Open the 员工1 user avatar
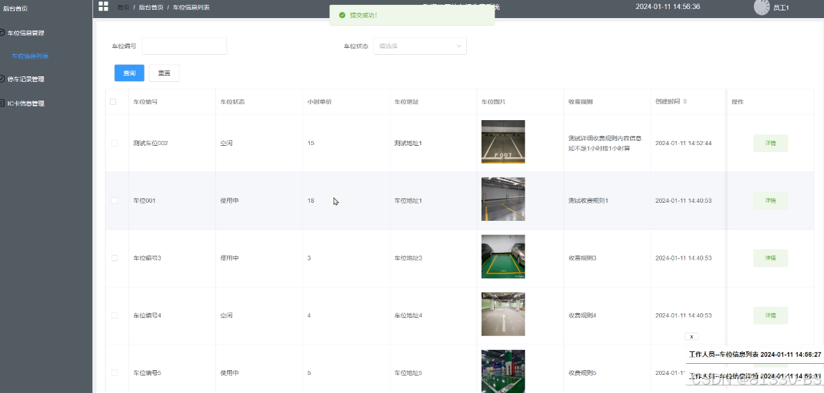 (761, 7)
